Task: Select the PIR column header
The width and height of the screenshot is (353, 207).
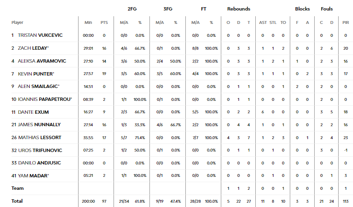Action: 345,22
